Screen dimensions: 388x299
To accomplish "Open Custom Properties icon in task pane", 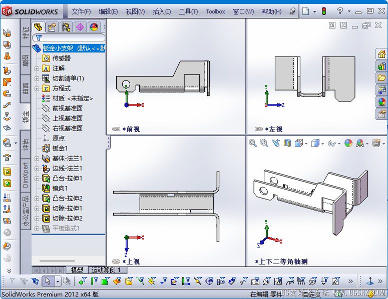I will 381,113.
